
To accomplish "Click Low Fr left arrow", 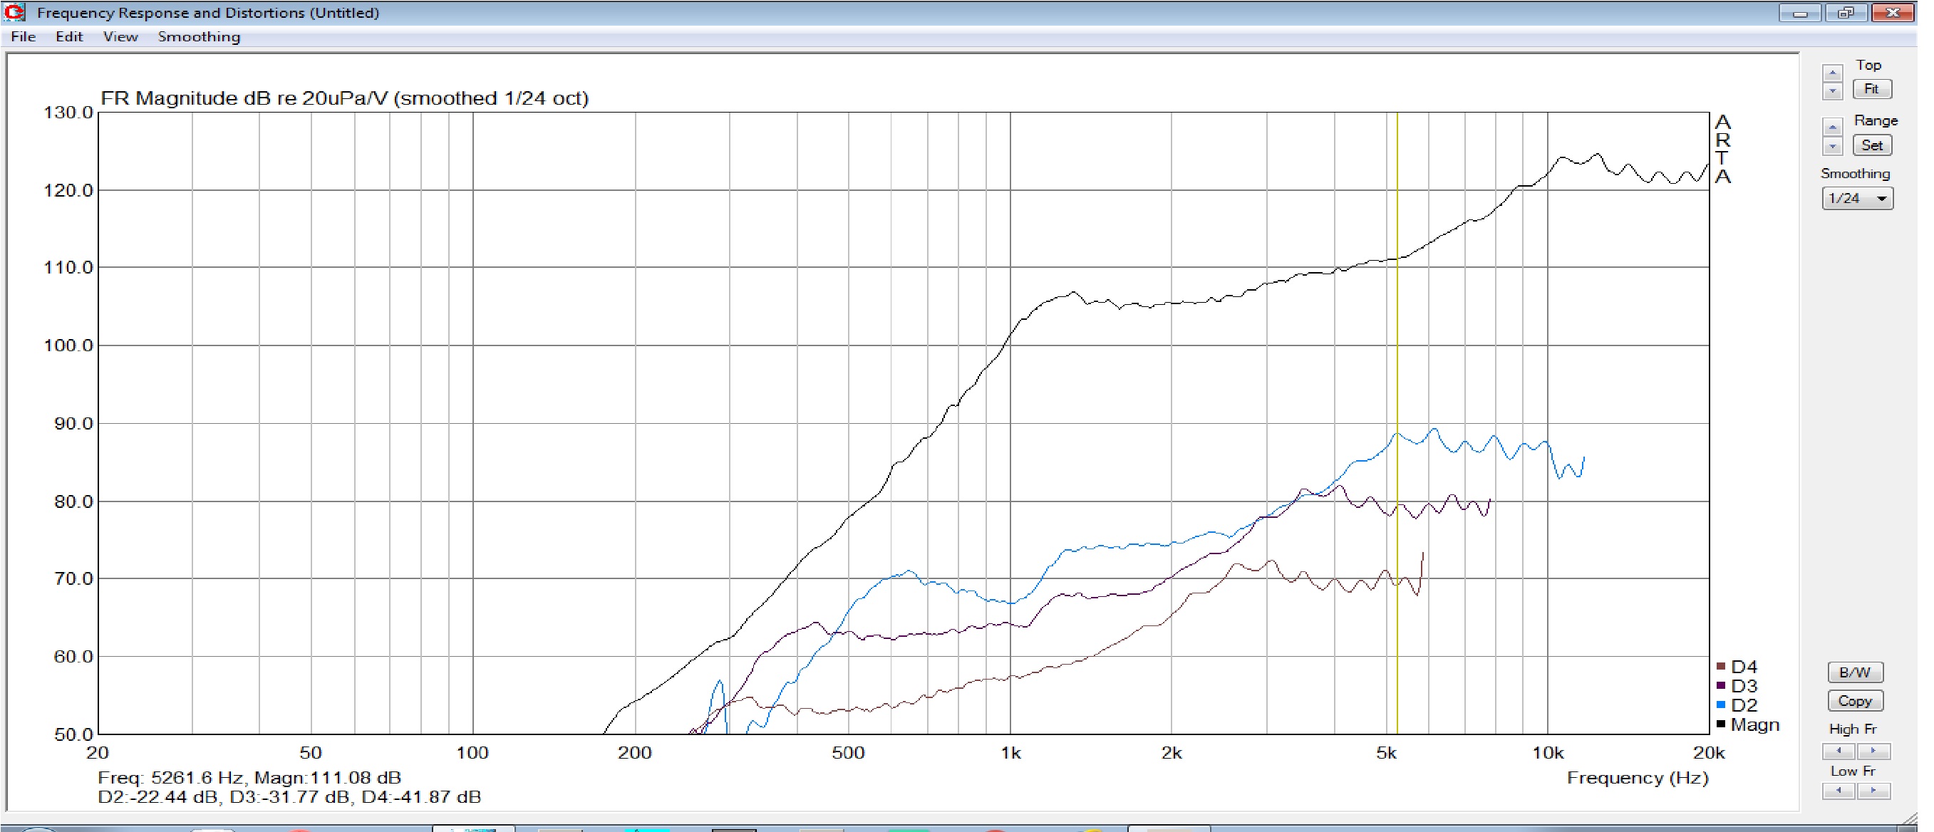I will pos(1839,791).
